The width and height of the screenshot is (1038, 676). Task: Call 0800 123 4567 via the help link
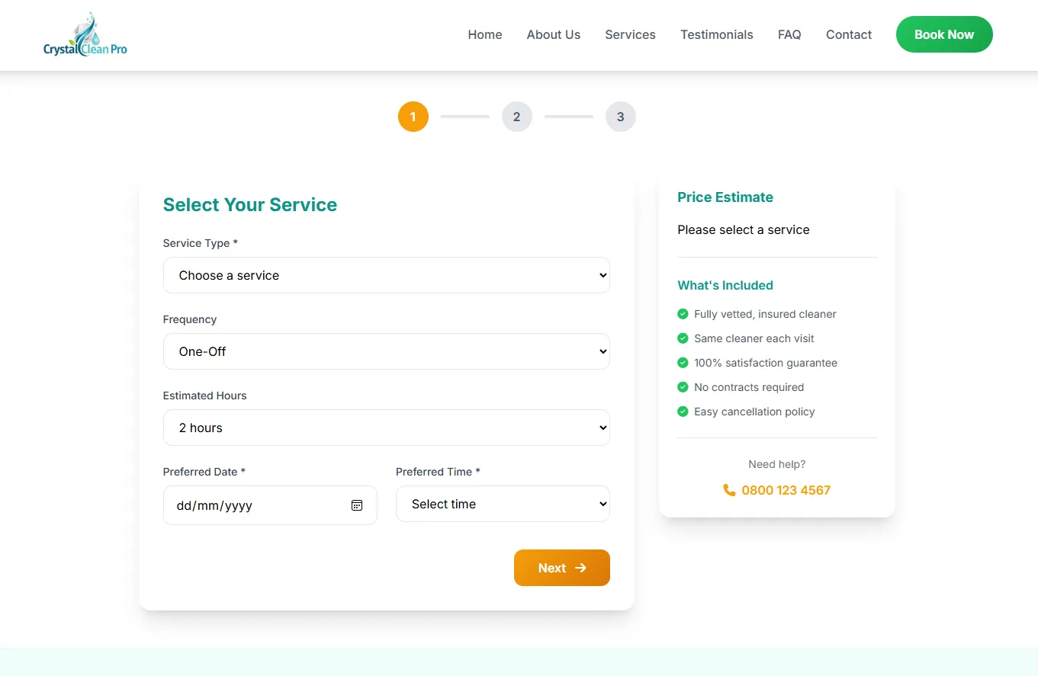click(x=786, y=490)
